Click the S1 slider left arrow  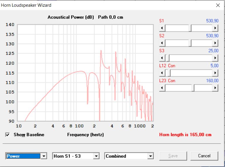[x=162, y=28]
